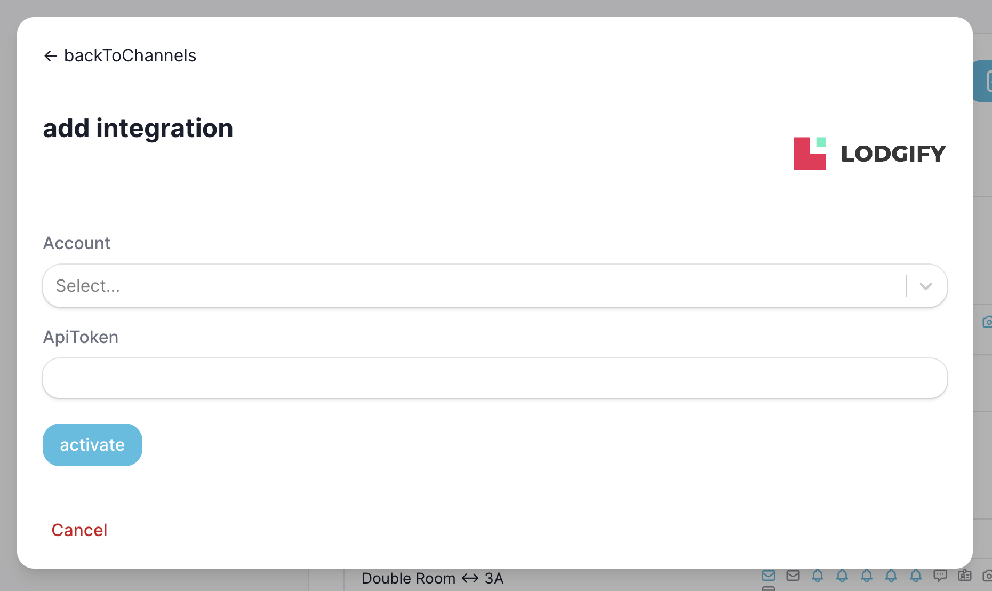Click the middle bell notification icon
This screenshot has height=591, width=992.
click(867, 576)
